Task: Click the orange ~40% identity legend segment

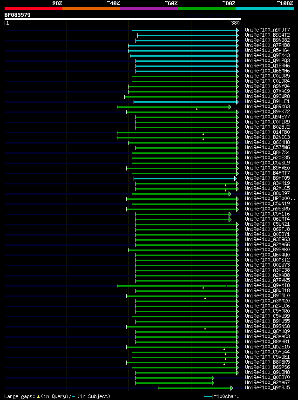Action: (91, 8)
